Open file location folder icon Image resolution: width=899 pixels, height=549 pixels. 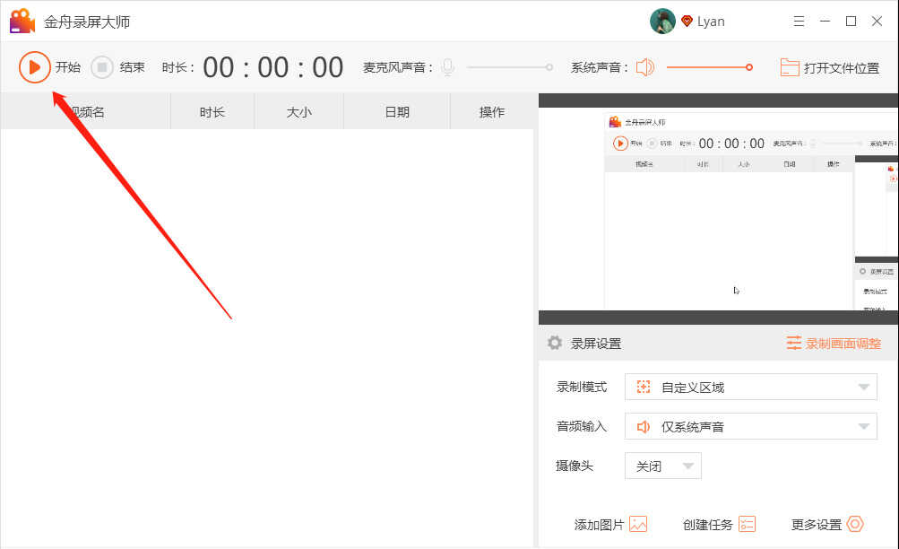click(790, 67)
